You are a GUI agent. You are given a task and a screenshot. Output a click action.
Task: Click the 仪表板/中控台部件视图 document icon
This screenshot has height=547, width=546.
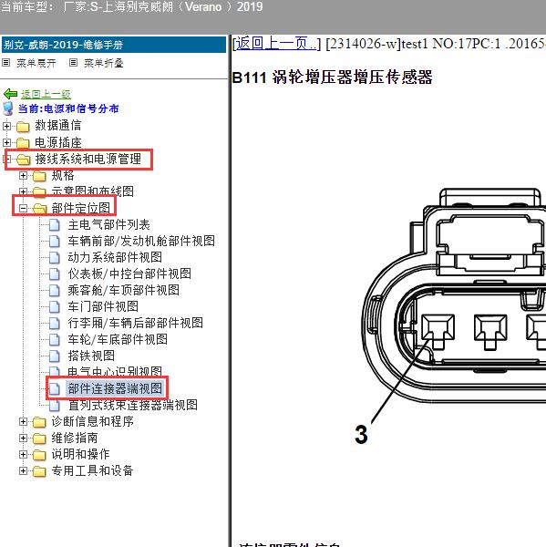coord(54,274)
